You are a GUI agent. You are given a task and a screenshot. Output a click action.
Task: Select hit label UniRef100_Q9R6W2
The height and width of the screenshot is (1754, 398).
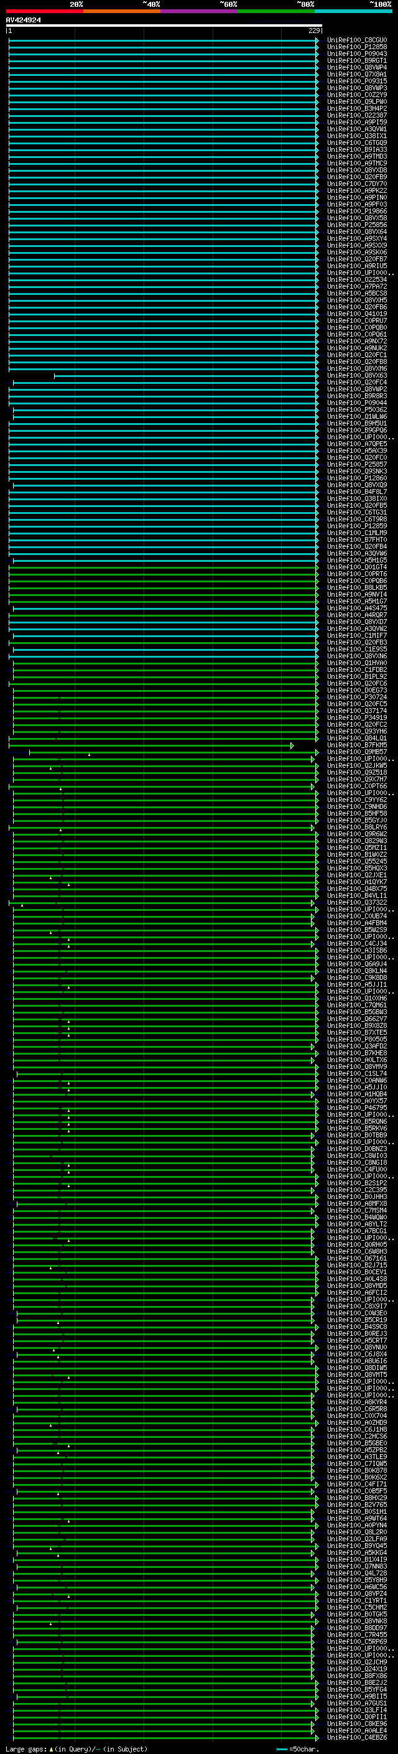[x=356, y=833]
